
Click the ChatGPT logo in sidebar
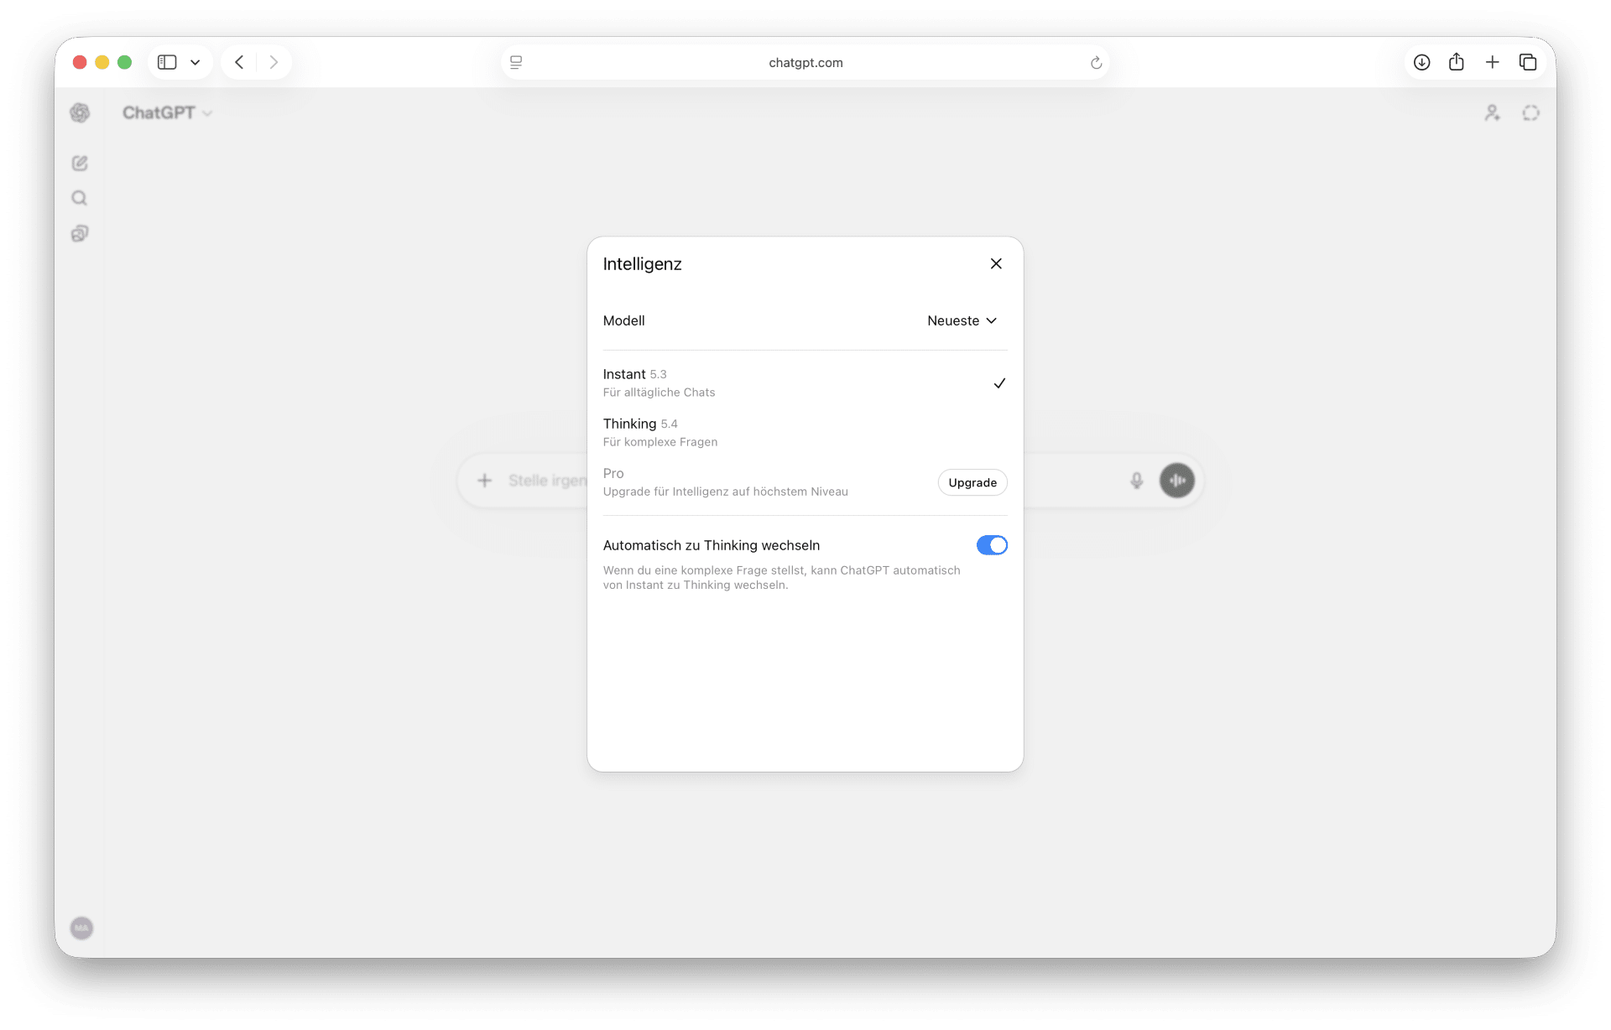(80, 112)
